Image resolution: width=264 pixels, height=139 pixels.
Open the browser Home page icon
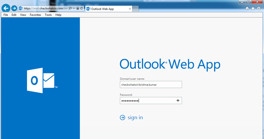(247, 8)
